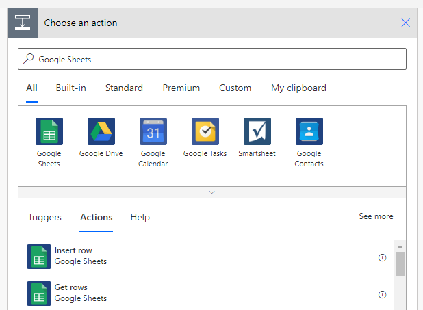Show info for Get rows action

pyautogui.click(x=382, y=295)
